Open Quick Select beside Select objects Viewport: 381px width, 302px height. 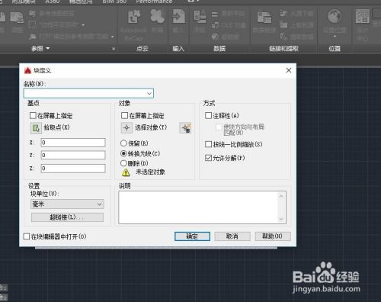[x=185, y=127]
